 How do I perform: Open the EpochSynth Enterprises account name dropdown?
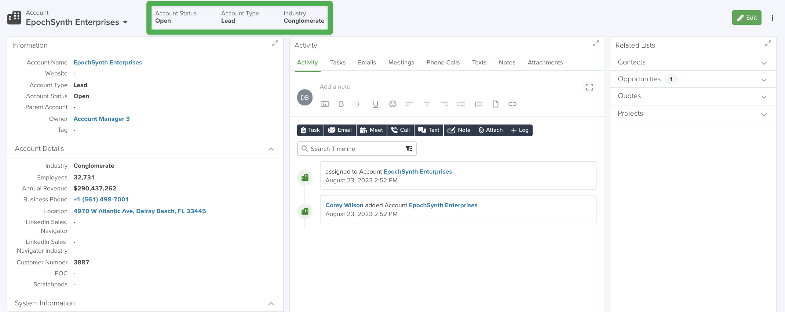[125, 22]
